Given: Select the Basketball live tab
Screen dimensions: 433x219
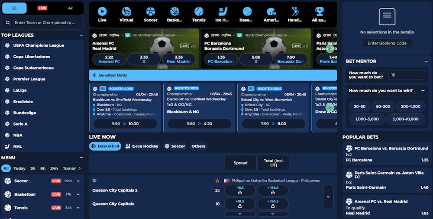Looking at the screenshot, I should click(x=105, y=146).
